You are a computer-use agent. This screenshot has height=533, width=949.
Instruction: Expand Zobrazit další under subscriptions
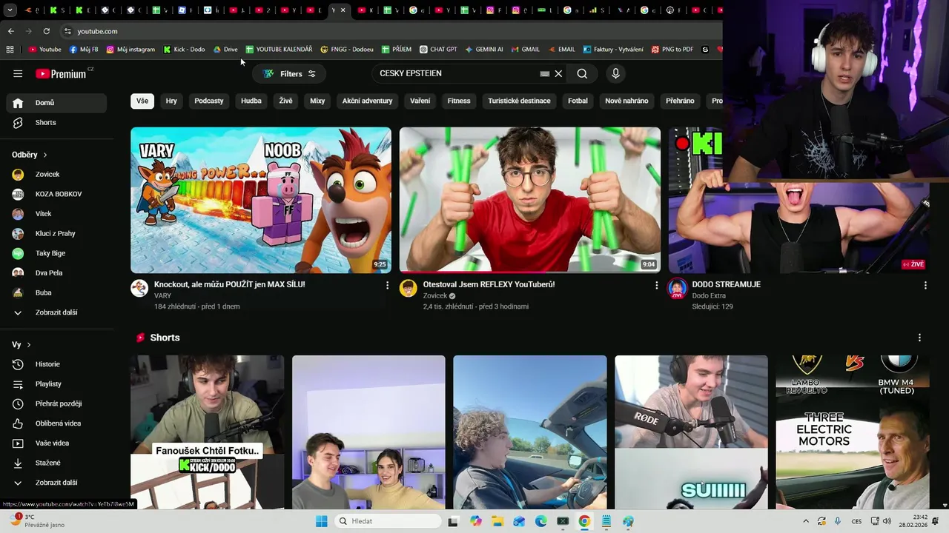pyautogui.click(x=56, y=312)
